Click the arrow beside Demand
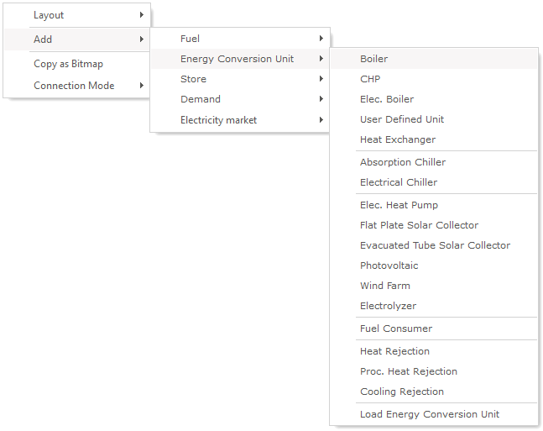This screenshot has width=543, height=431. [321, 99]
